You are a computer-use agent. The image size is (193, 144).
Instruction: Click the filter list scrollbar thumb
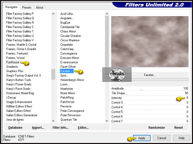click(x=107, y=42)
